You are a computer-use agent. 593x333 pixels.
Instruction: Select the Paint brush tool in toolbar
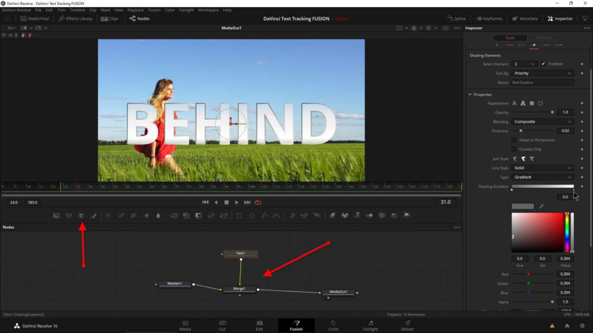click(x=93, y=216)
